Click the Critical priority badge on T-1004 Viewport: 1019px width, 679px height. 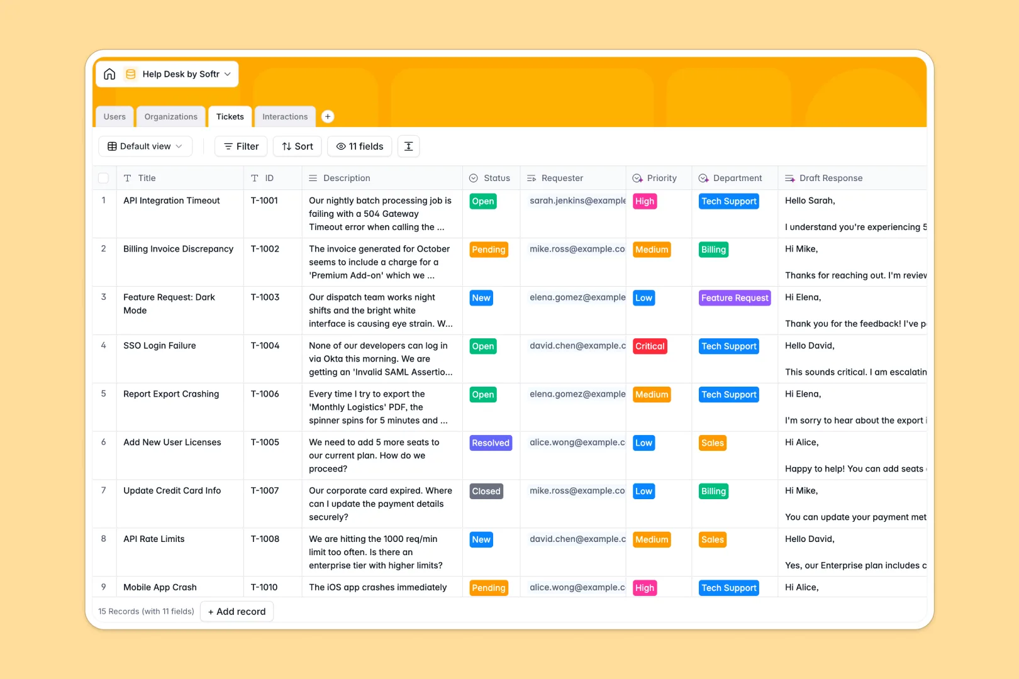click(650, 346)
